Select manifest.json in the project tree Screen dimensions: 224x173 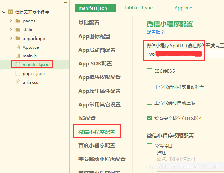pos(36,65)
